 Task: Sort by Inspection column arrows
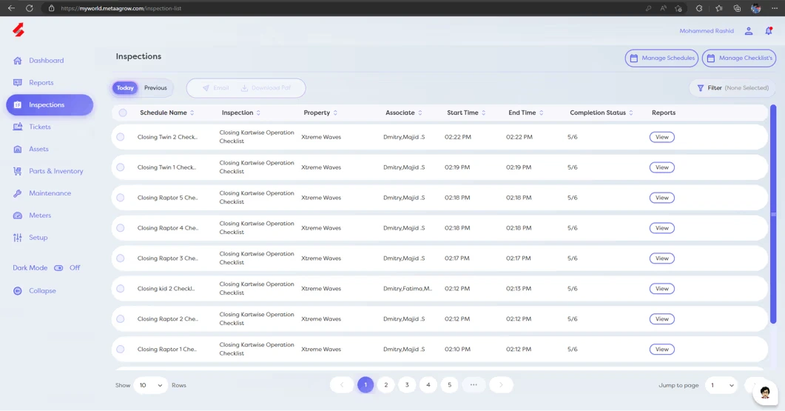coord(258,113)
